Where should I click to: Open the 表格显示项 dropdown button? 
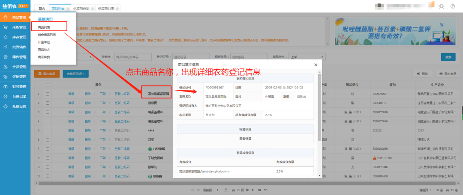pos(75,74)
